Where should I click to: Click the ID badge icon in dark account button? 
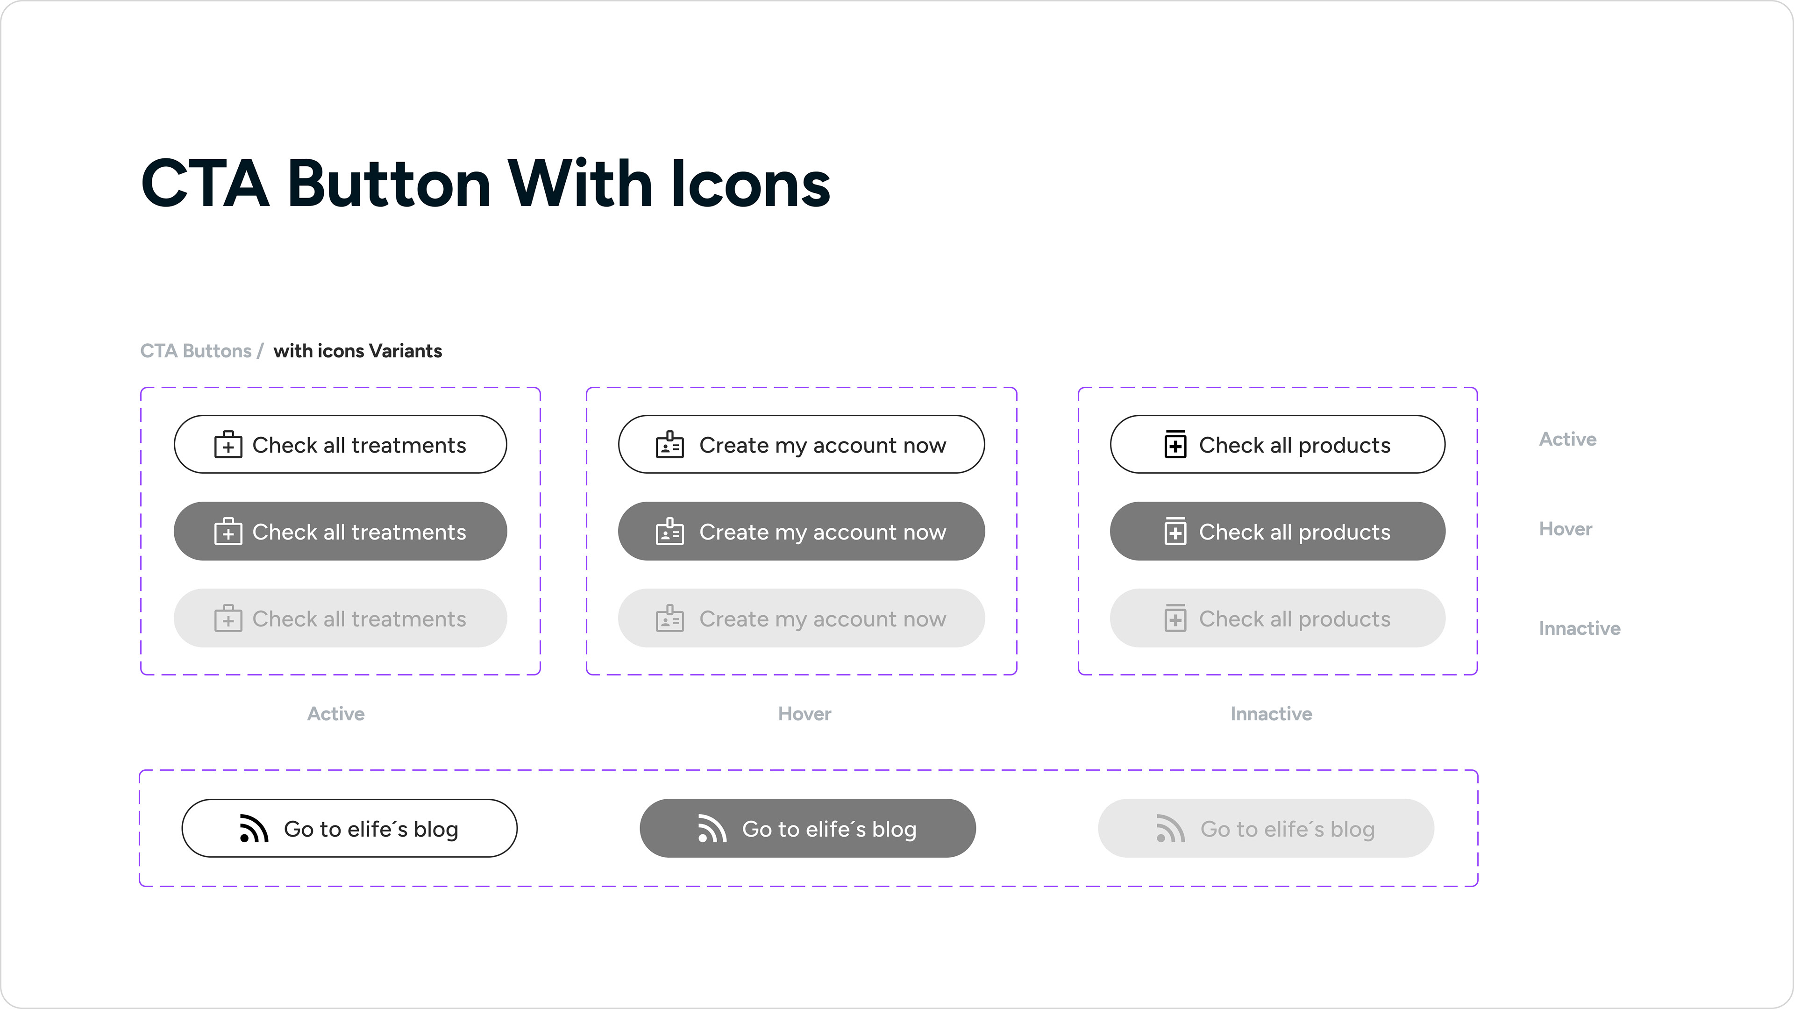(669, 531)
